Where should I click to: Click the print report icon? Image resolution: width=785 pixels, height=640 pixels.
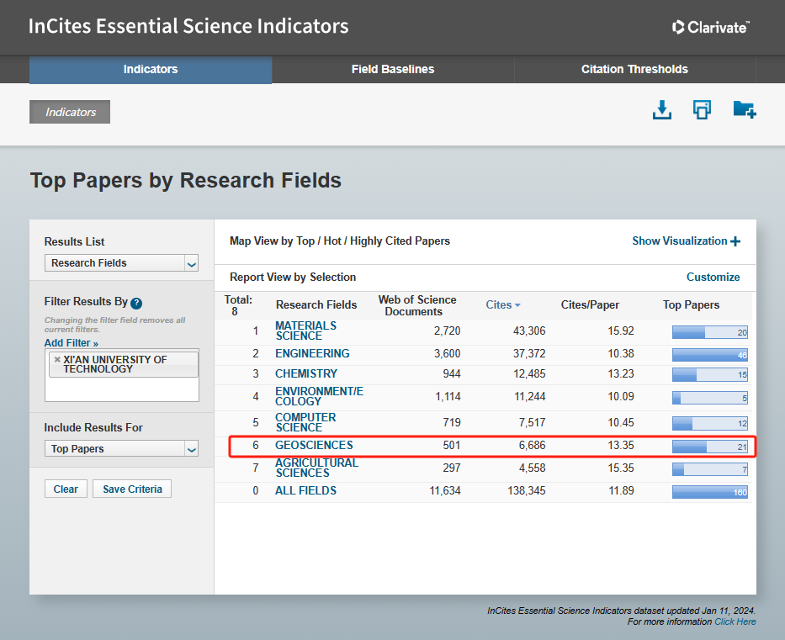pyautogui.click(x=702, y=110)
